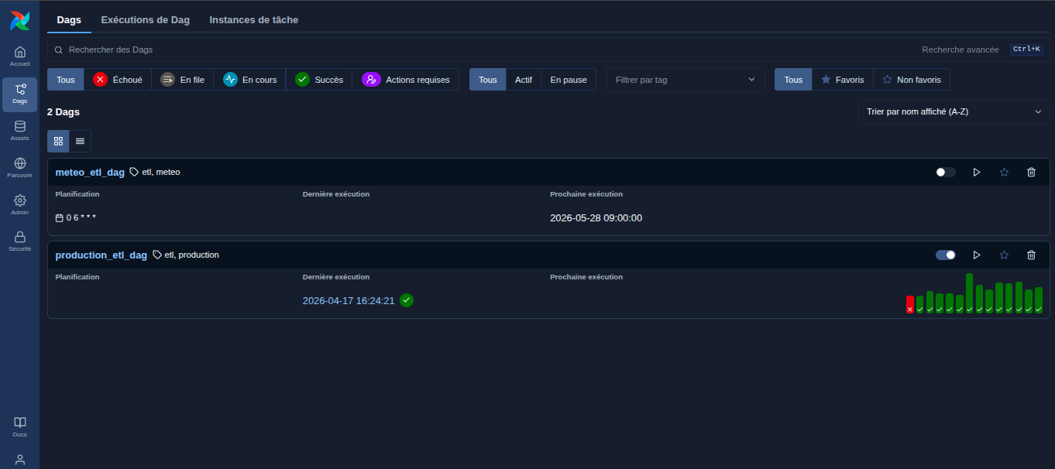Open the production_etl_dag link
The image size is (1055, 469).
[101, 255]
